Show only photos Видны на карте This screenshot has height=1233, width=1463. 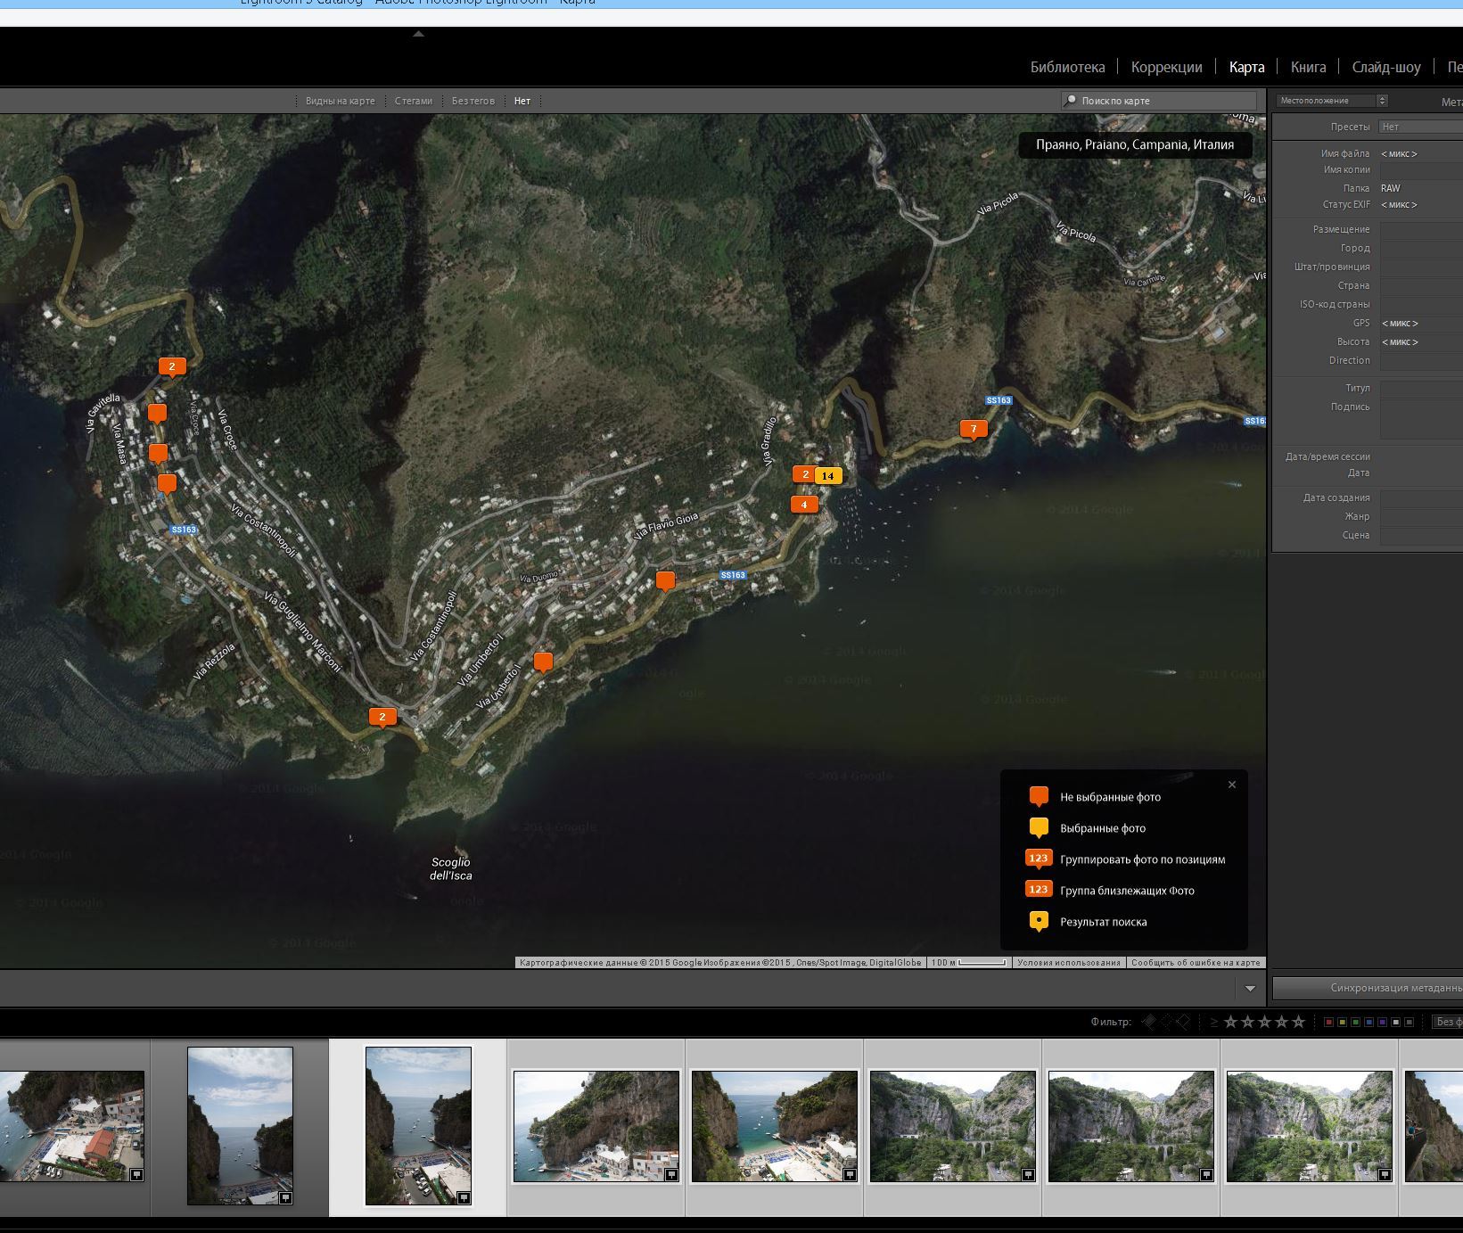pos(340,101)
